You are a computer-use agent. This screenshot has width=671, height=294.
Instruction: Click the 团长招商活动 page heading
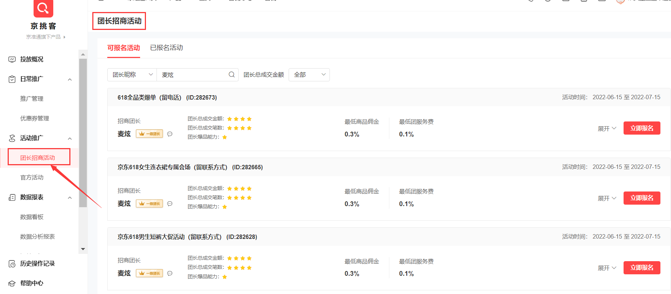coord(119,21)
